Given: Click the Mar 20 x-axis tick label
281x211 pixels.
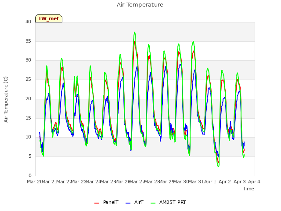Looking at the screenshot, I should coord(35,182).
